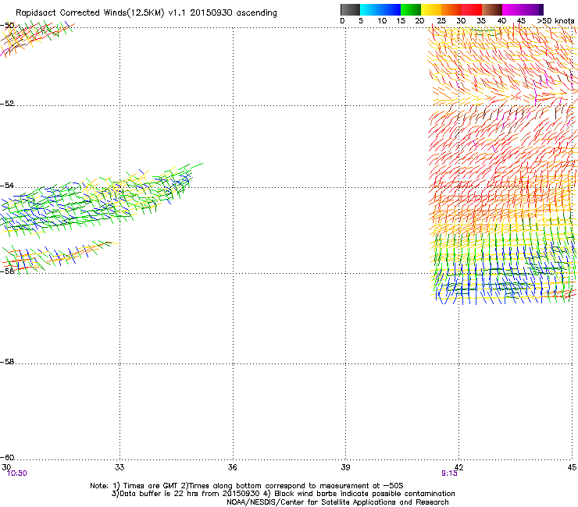Click the -50 latitude axis label
Screen dimensions: 578x507
click(7, 26)
